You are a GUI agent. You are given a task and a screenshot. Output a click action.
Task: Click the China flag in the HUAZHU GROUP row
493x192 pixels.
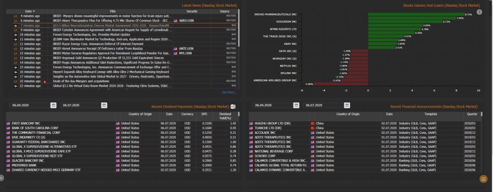tap(312, 124)
